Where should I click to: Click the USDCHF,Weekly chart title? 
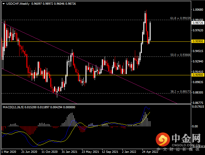(18, 4)
